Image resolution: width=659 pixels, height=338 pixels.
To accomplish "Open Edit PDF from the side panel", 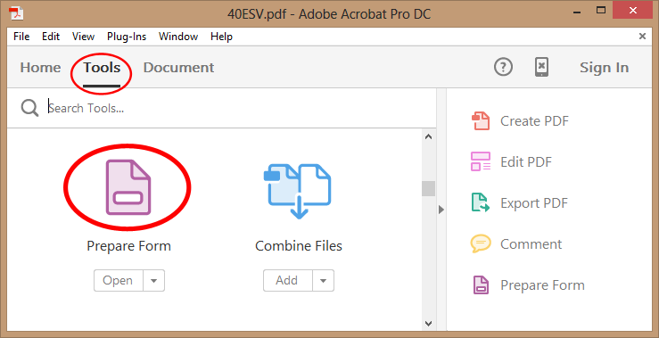I will click(x=481, y=161).
